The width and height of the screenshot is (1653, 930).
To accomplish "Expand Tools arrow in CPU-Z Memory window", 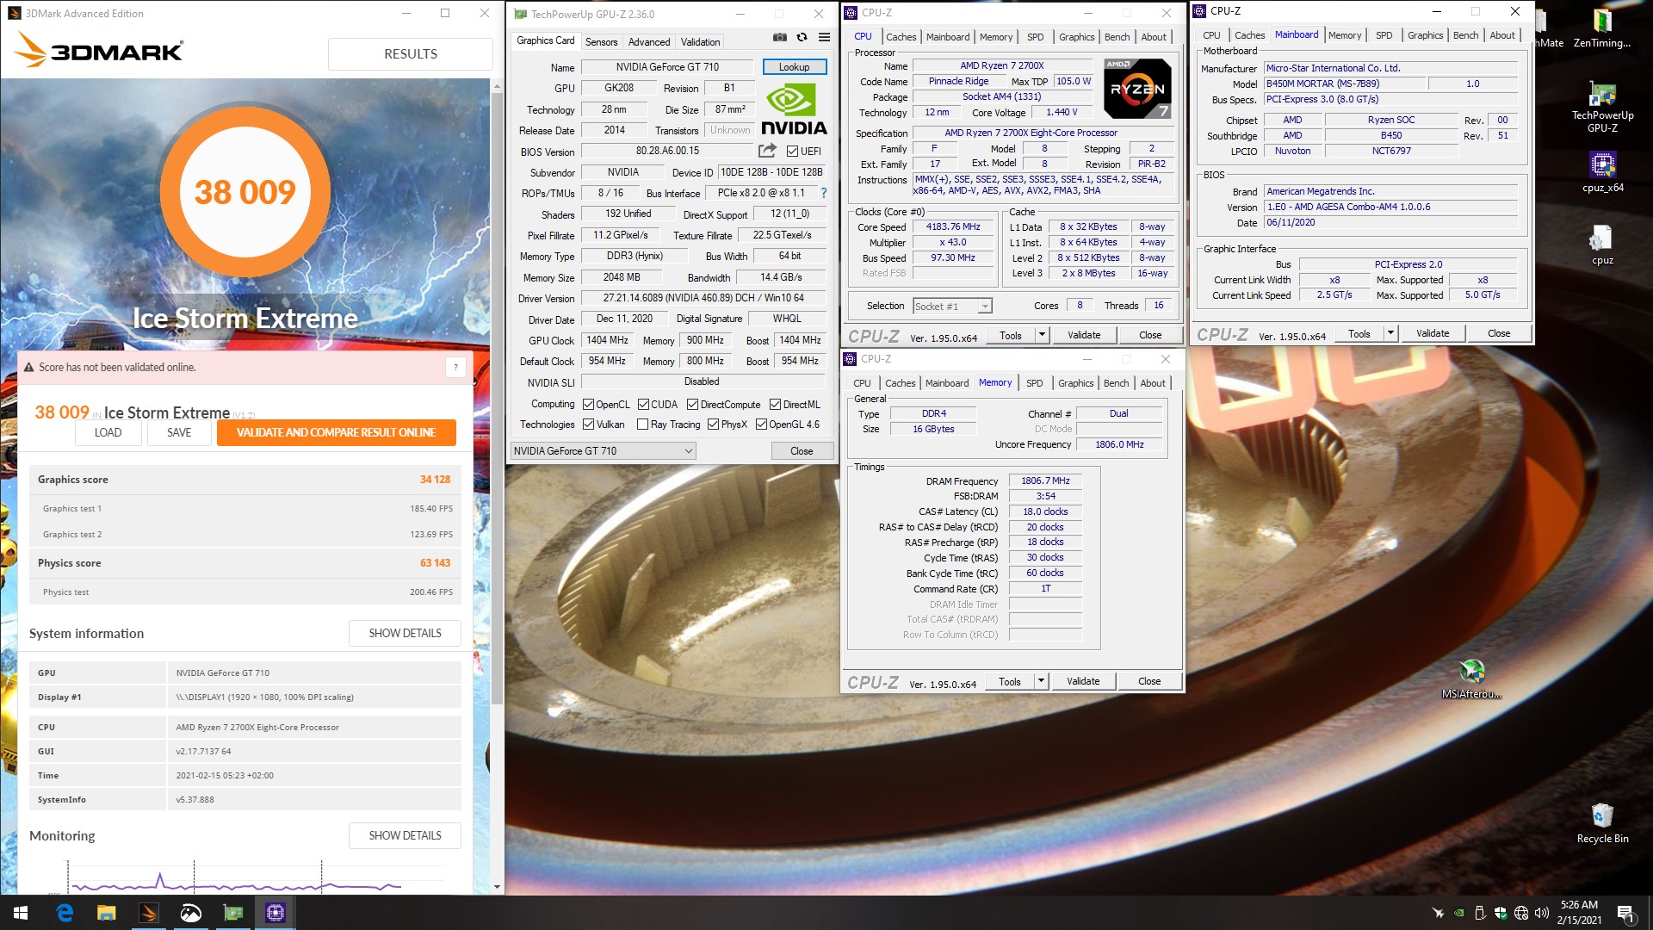I will tap(1041, 681).
